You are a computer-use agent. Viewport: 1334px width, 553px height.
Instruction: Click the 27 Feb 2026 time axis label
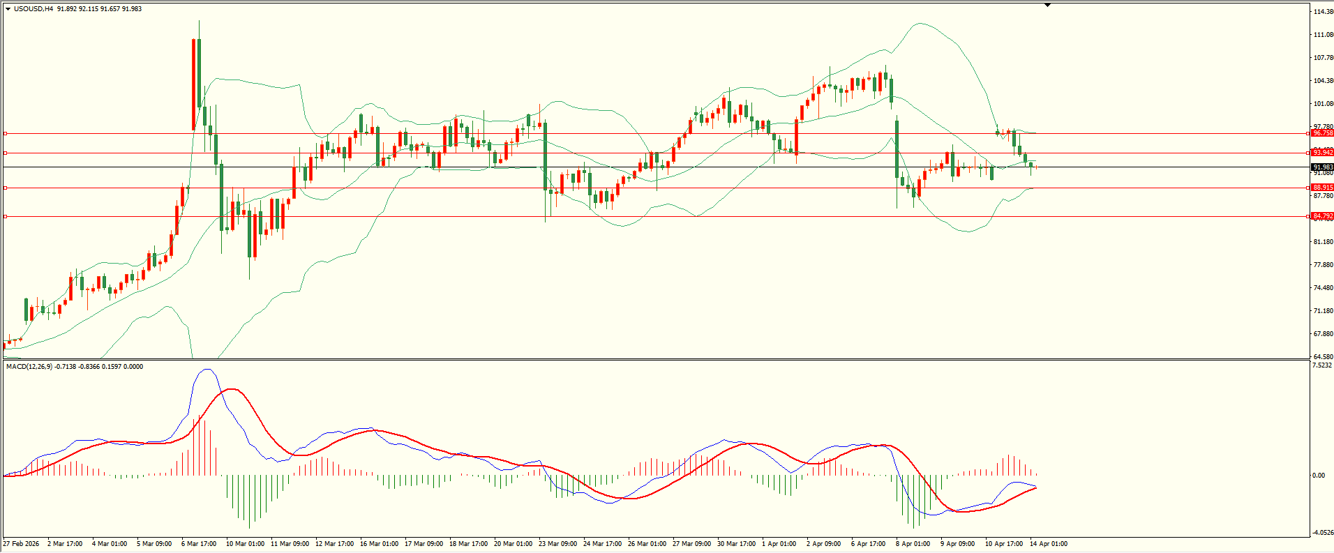pyautogui.click(x=21, y=544)
